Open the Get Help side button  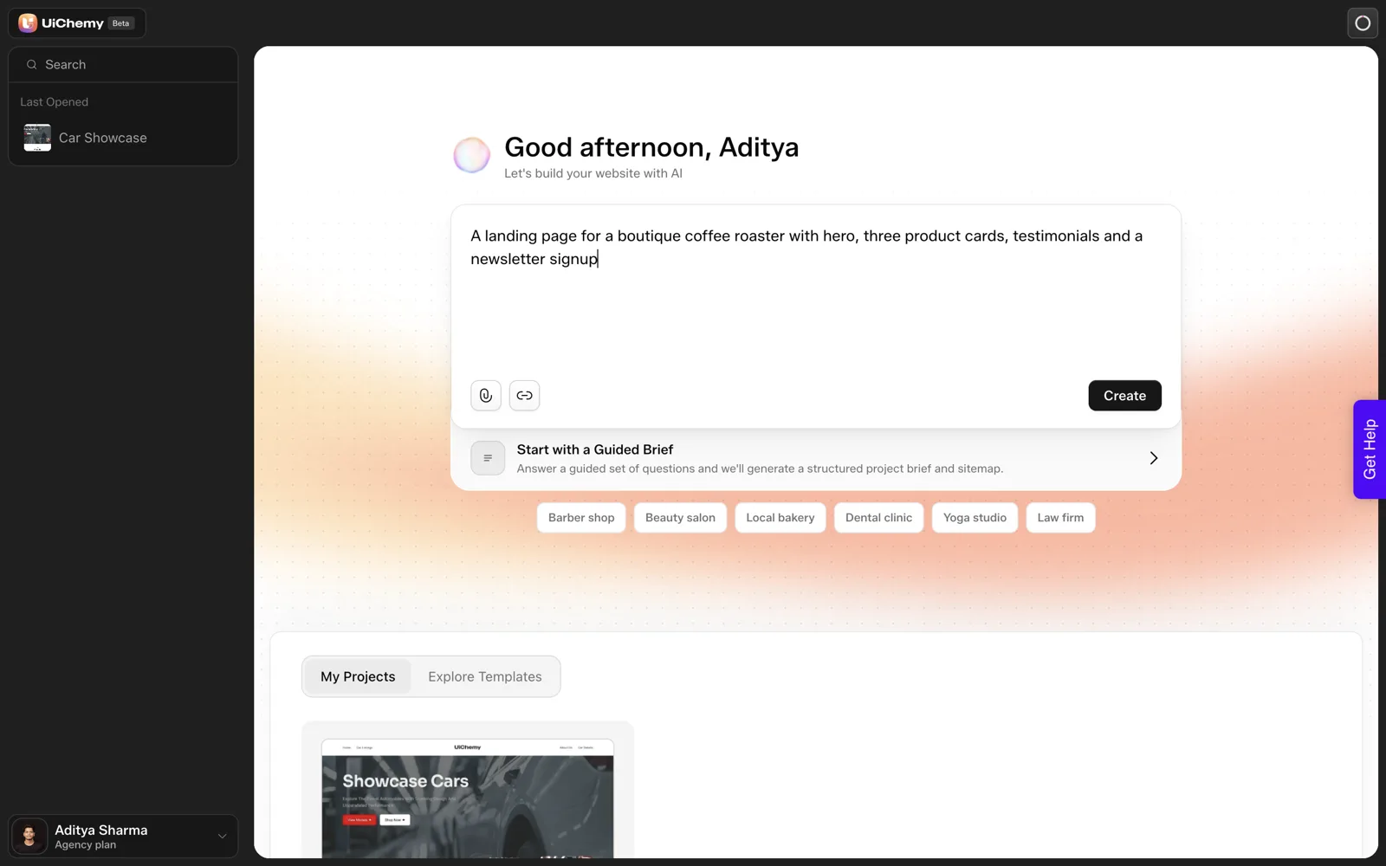pos(1370,449)
